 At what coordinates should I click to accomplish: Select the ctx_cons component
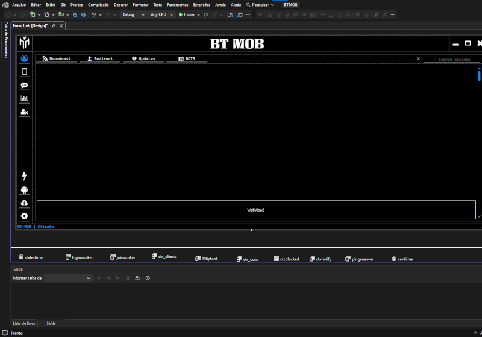[248, 259]
